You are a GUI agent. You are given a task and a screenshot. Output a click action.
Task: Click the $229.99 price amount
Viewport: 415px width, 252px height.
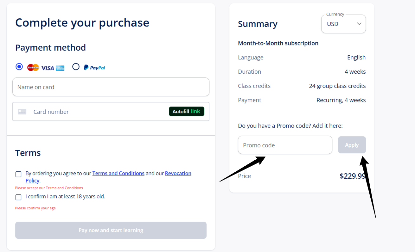[x=353, y=176]
